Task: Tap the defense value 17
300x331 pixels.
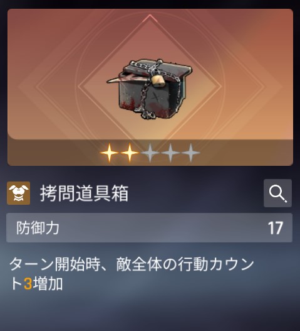Action: pos(275,228)
